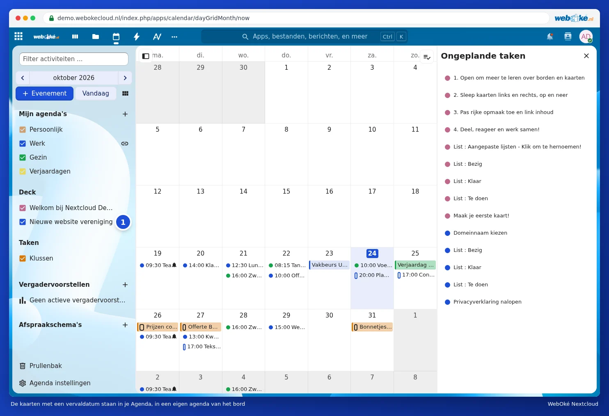Toggle the Gezin calendar checkbox

coord(23,158)
